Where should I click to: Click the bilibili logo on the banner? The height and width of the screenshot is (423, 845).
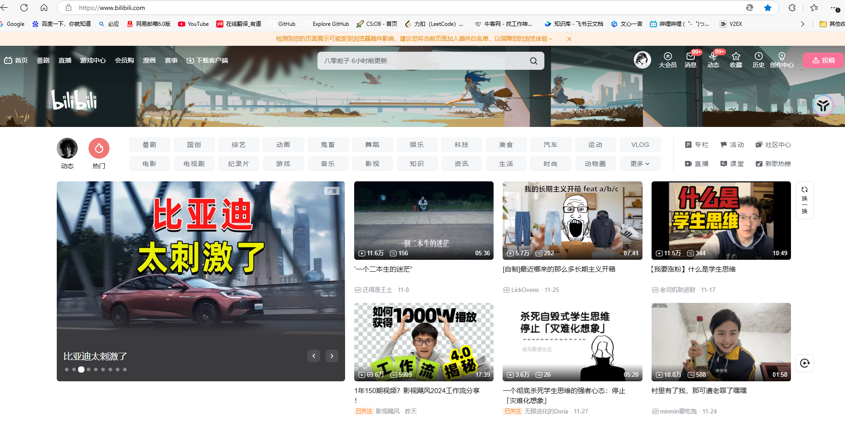(x=74, y=100)
